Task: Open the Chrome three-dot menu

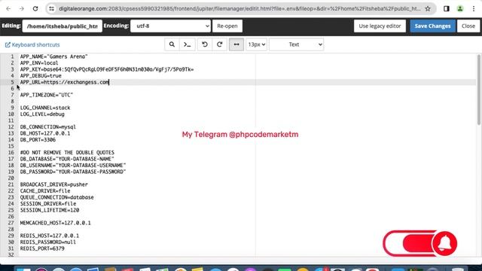Action: [x=474, y=8]
